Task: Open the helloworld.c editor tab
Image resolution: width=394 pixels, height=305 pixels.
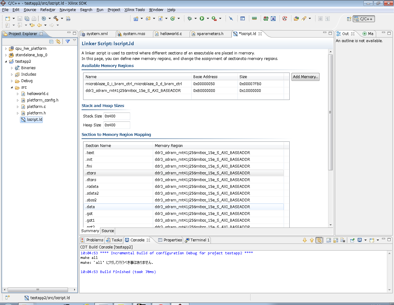Action: (x=171, y=34)
